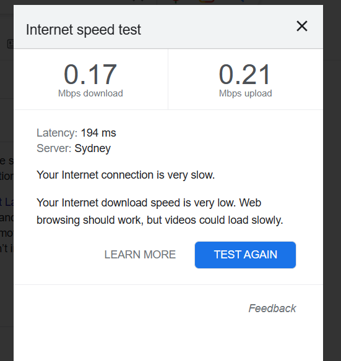
Task: Click the 'connection is very slow' message
Action: 126,175
